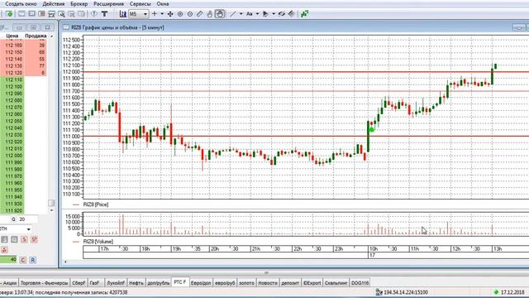
Task: Click order book scrollbar down arrow
Action: point(51,210)
